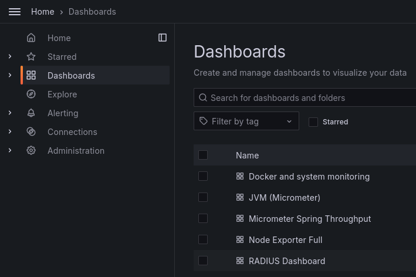This screenshot has height=277, width=416.
Task: Go to Explore in the sidebar
Action: (62, 94)
